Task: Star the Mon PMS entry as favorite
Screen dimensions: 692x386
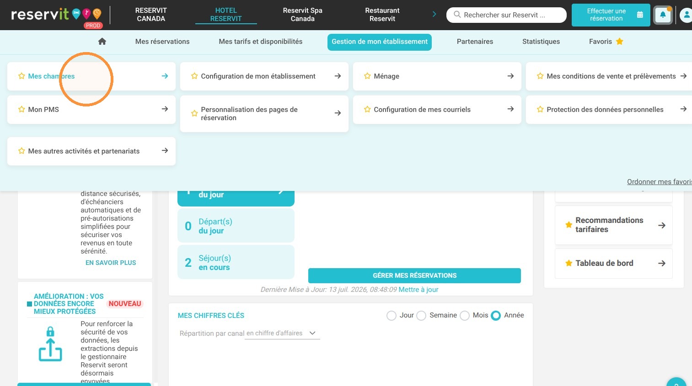Action: tap(21, 109)
